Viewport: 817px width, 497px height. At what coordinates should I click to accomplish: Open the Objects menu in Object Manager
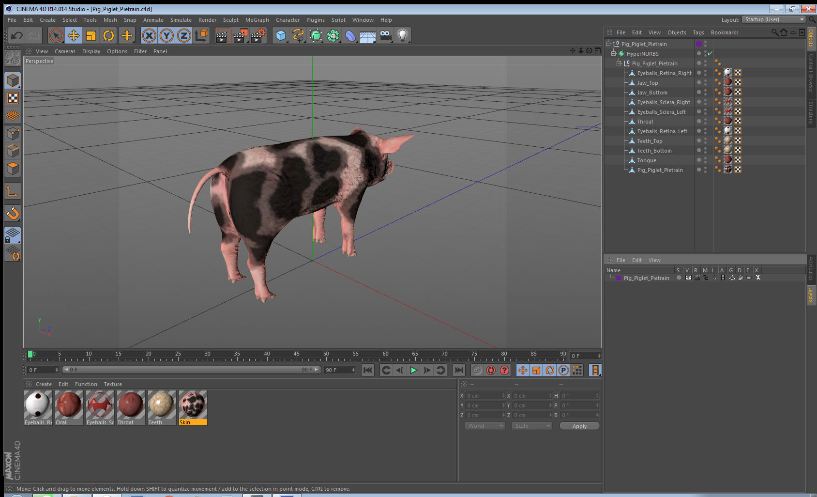click(x=677, y=32)
